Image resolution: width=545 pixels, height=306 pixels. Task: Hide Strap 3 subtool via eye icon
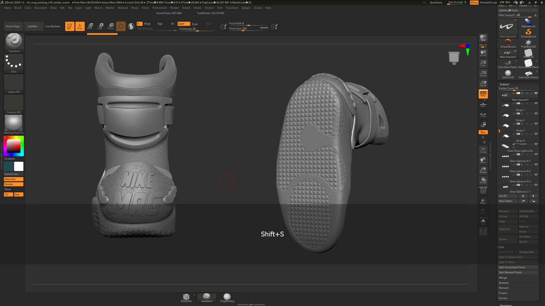(536, 124)
